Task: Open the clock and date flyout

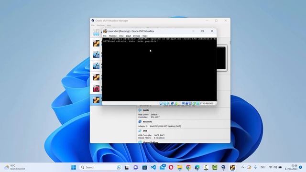Action: 291,167
